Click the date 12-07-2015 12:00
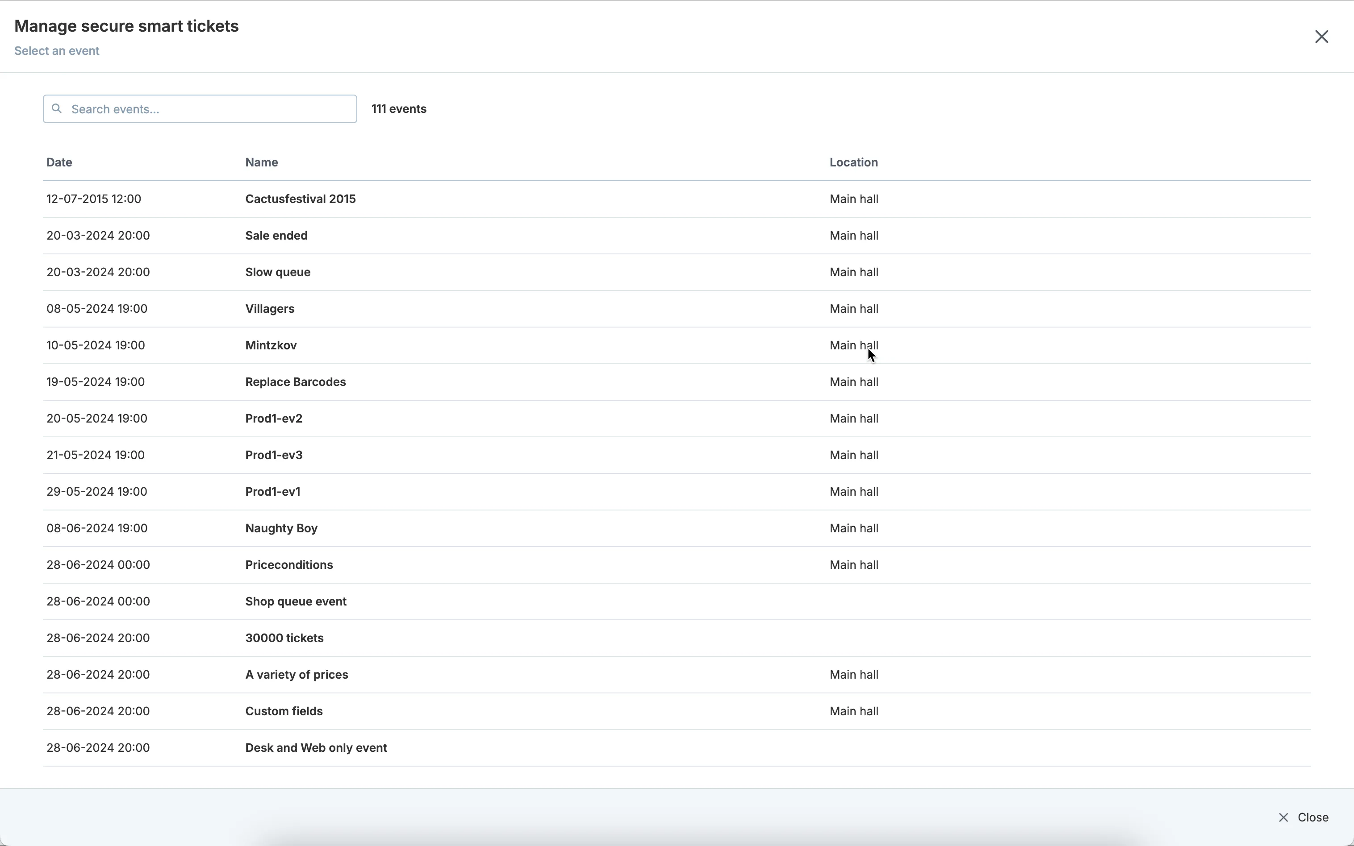This screenshot has width=1354, height=846. [x=93, y=199]
